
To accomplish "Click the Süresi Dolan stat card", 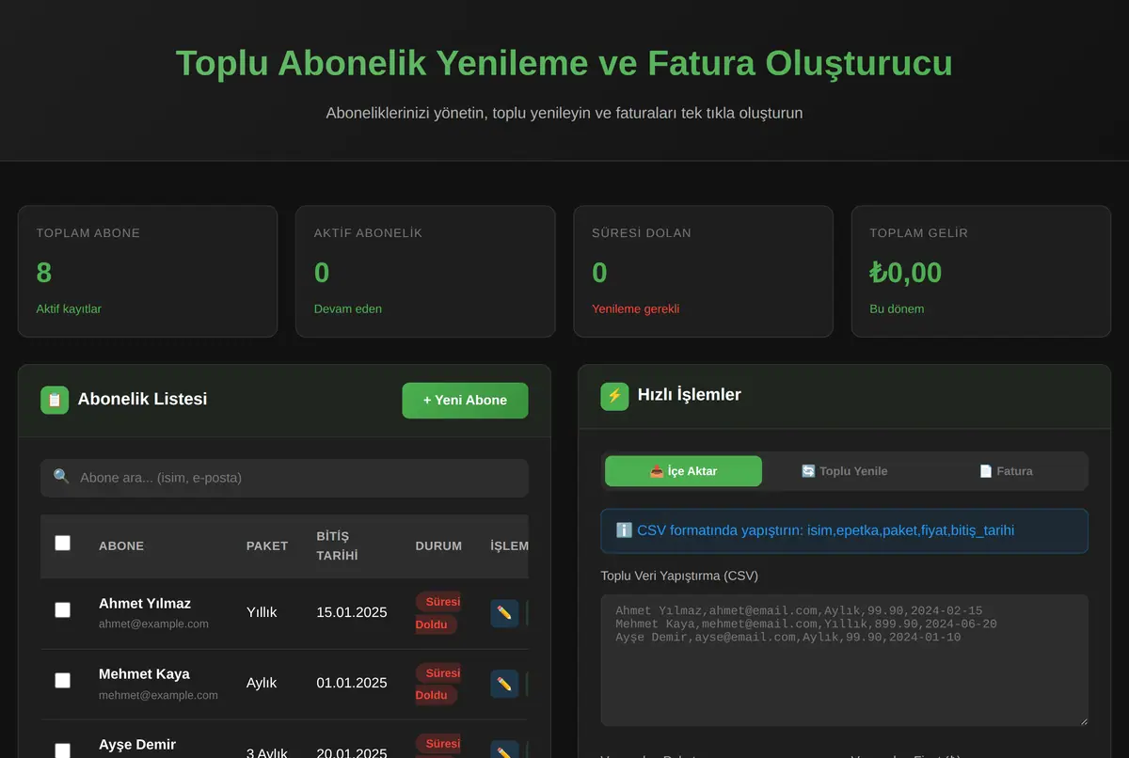I will (x=703, y=272).
